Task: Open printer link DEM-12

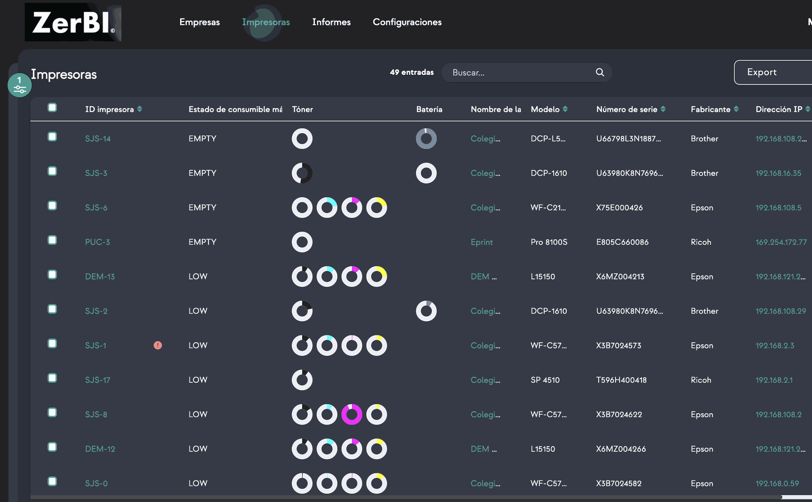Action: pyautogui.click(x=100, y=449)
